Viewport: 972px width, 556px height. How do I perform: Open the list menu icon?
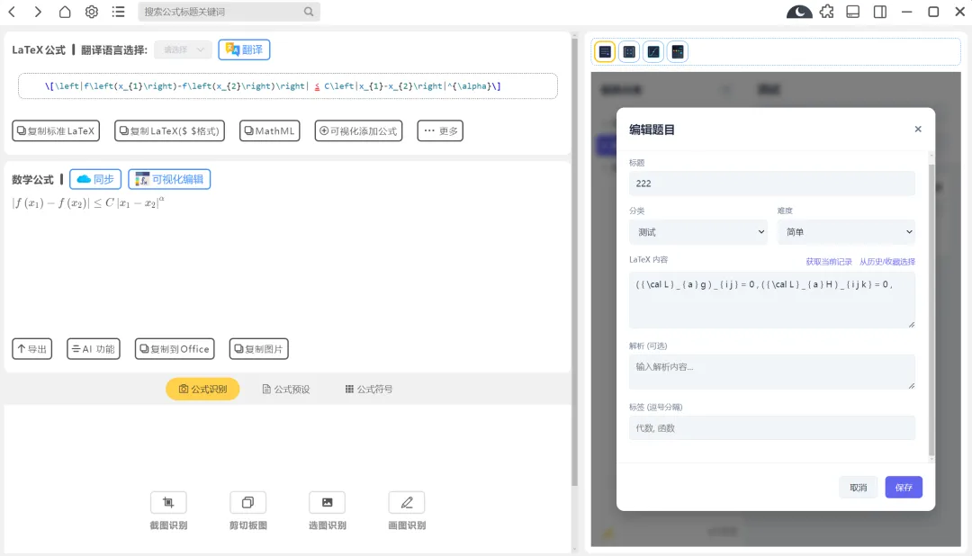pos(119,11)
